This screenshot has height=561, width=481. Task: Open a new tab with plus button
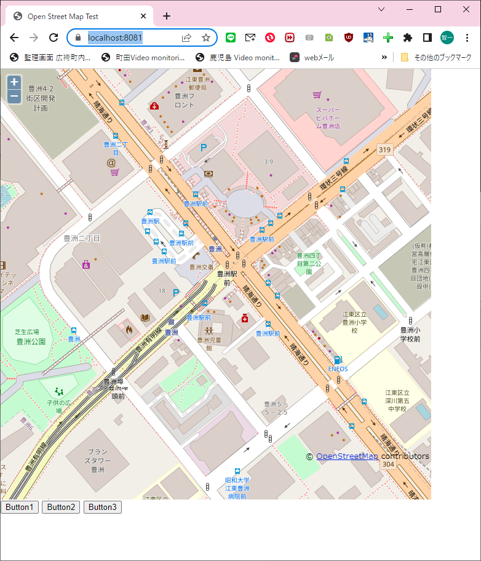167,16
